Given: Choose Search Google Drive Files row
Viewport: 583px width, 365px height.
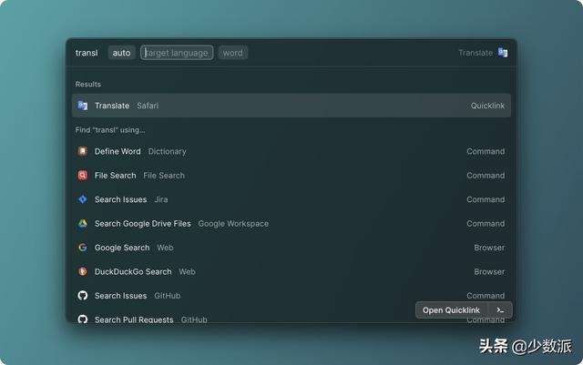Looking at the screenshot, I should pos(291,223).
